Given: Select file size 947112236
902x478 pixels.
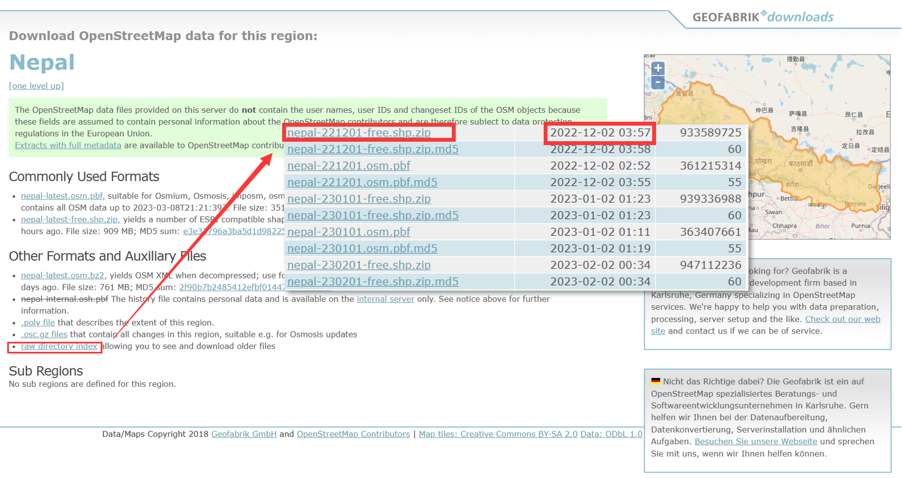Looking at the screenshot, I should coord(711,265).
